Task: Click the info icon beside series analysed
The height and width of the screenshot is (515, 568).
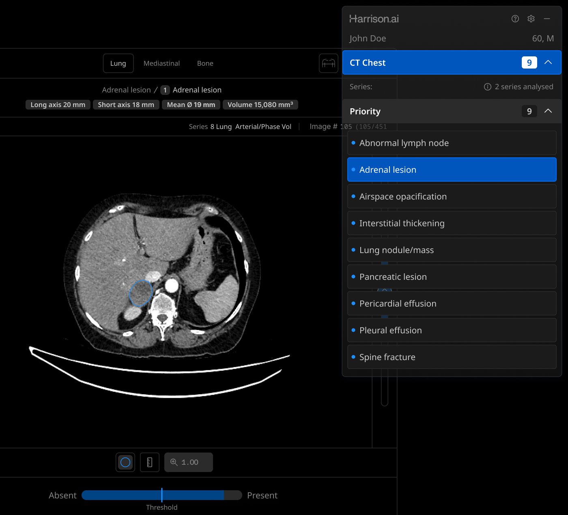Action: 487,87
